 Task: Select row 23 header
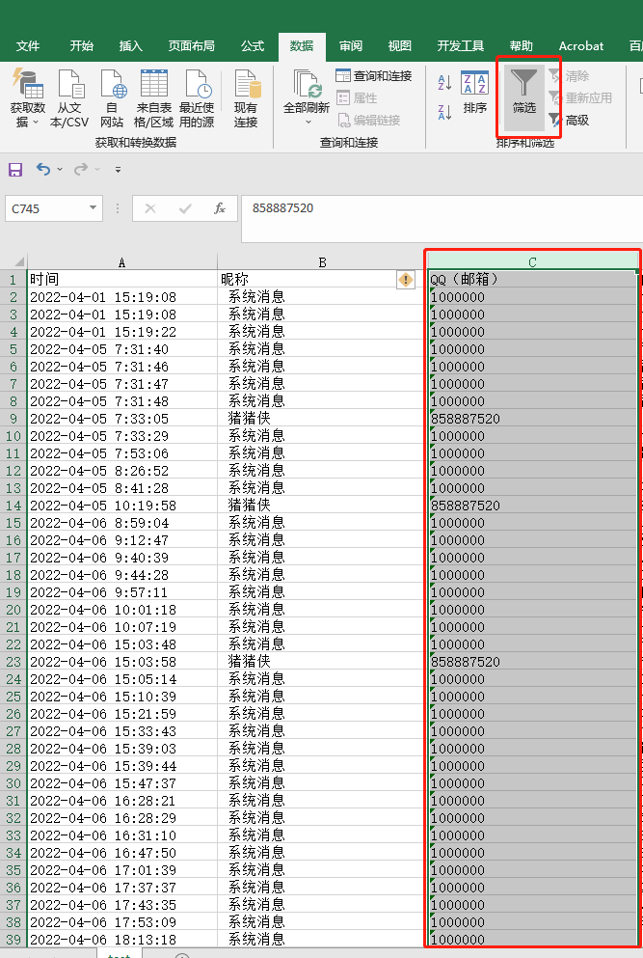click(x=13, y=662)
